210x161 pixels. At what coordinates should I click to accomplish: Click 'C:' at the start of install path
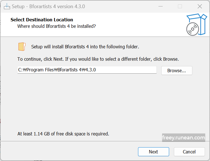pos(20,70)
